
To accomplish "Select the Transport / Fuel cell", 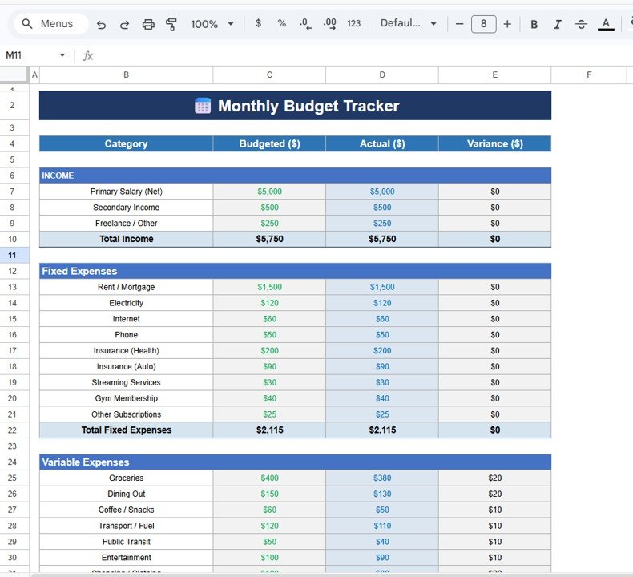I will point(127,526).
